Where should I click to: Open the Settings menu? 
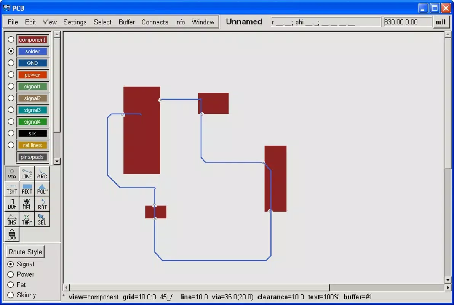75,22
